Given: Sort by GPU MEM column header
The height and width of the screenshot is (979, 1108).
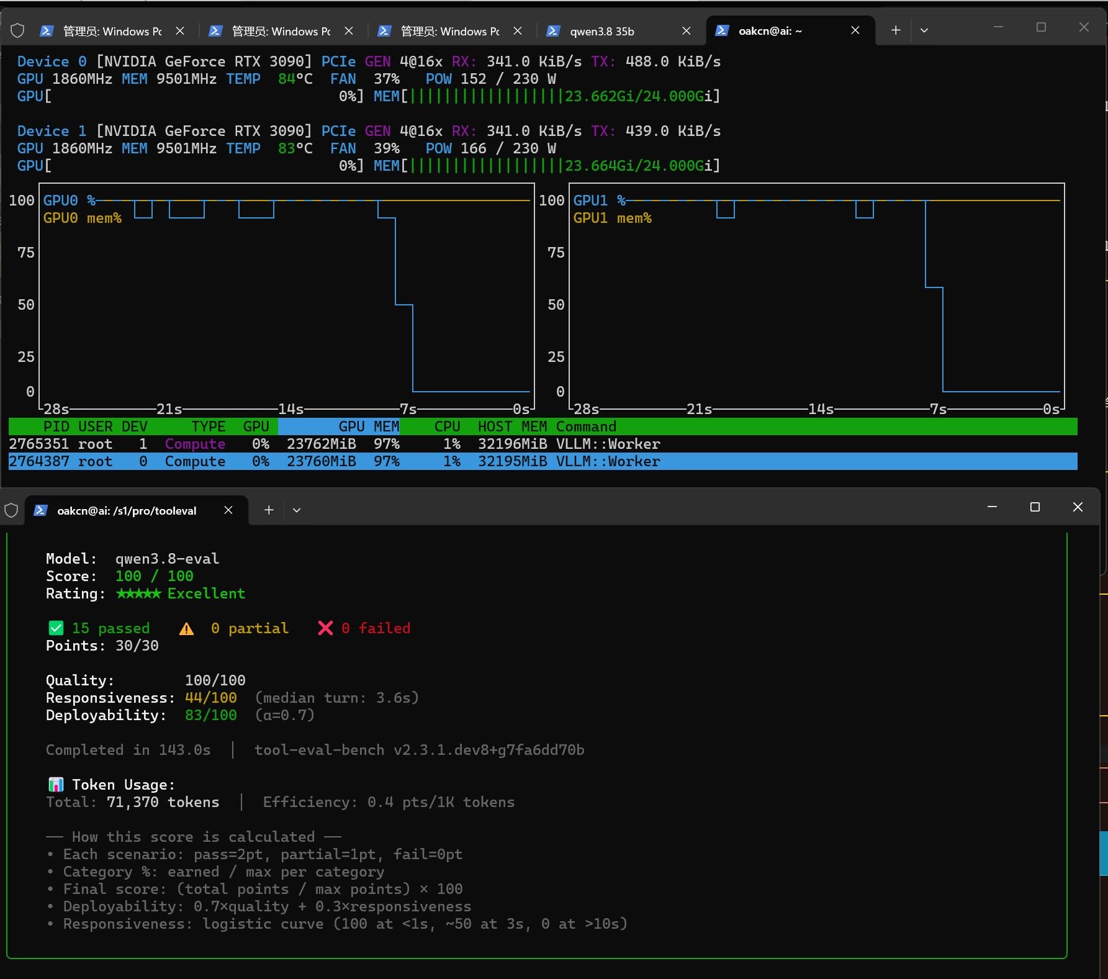Looking at the screenshot, I should point(369,426).
